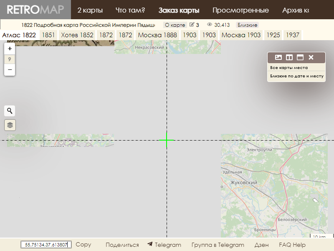Screen dimensions: 334x251
Task: Select the 1937 map tab
Action: click(293, 35)
